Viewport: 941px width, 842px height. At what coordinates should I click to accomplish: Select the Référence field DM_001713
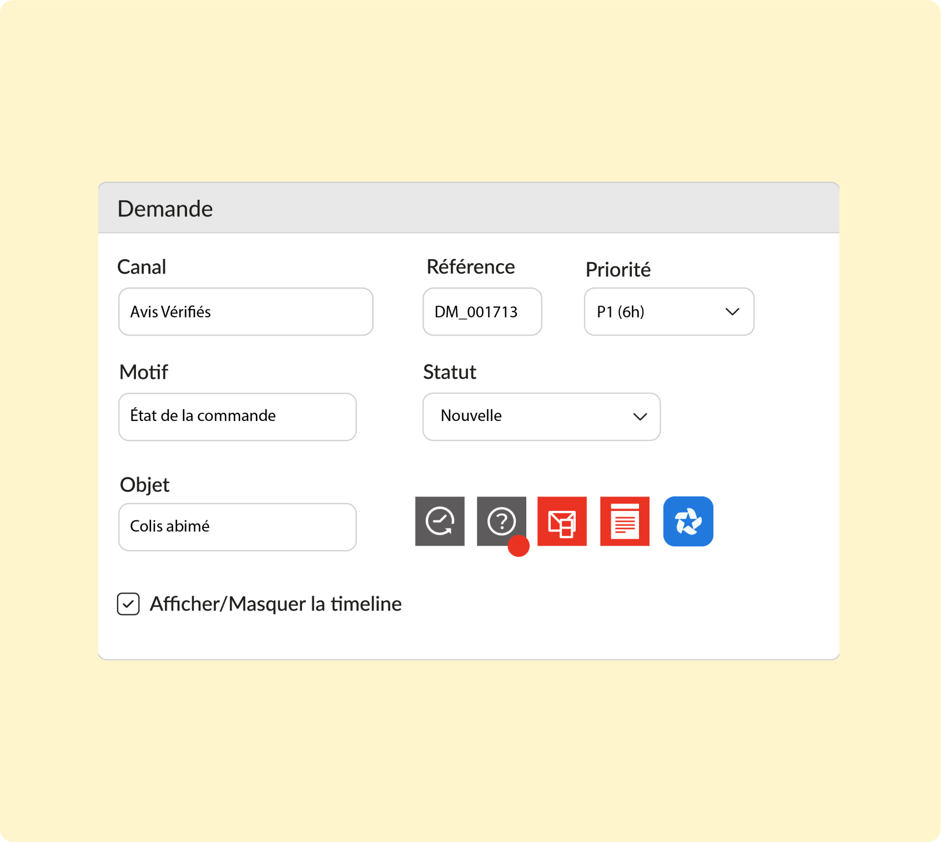[x=482, y=312]
